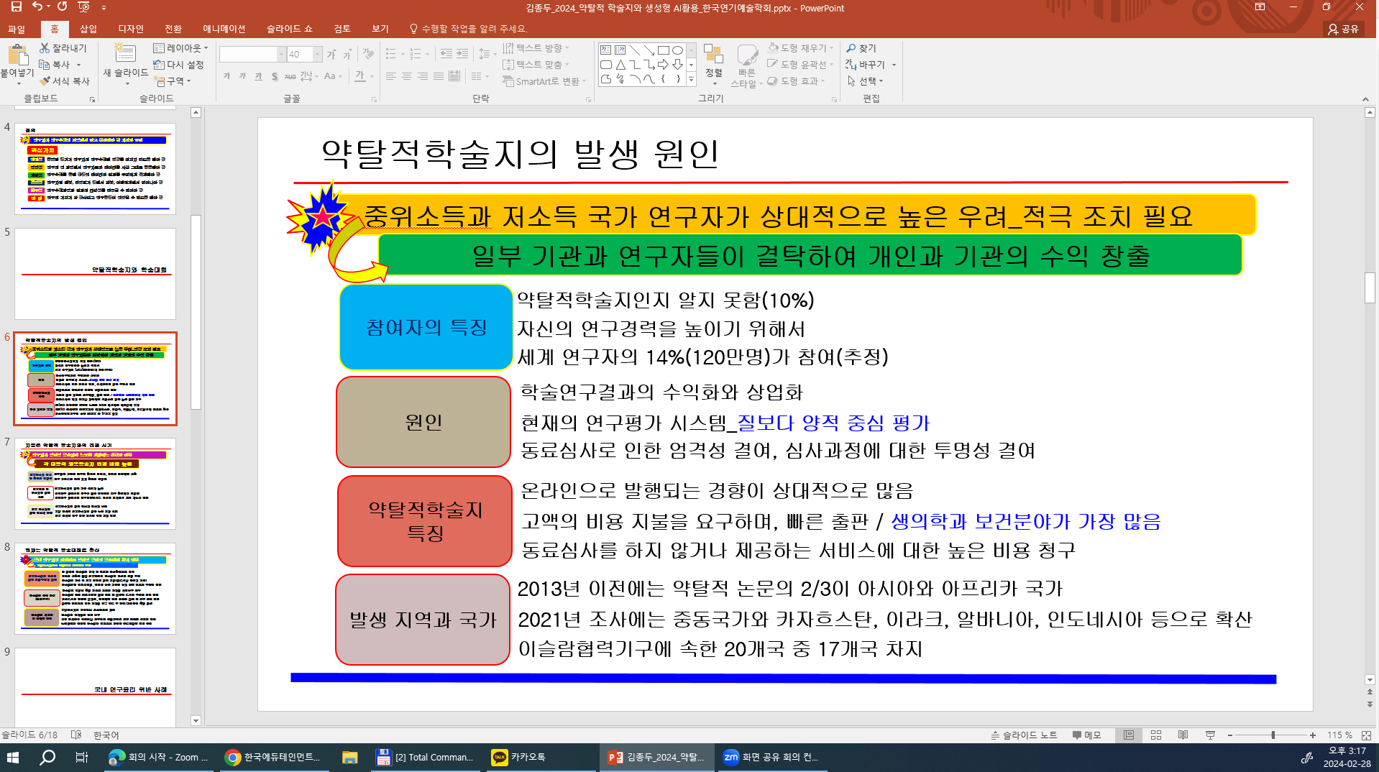Switch to the Insert (삽입) tab

[x=88, y=29]
